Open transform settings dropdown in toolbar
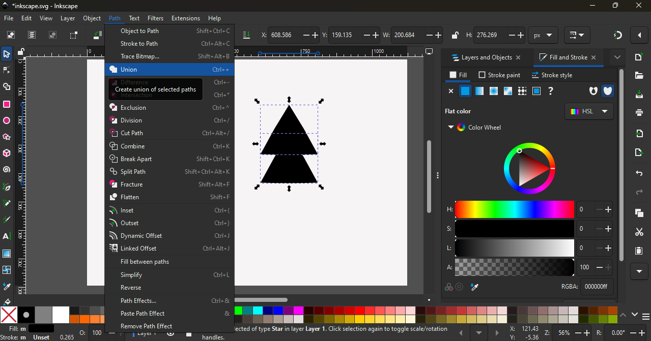 click(577, 35)
